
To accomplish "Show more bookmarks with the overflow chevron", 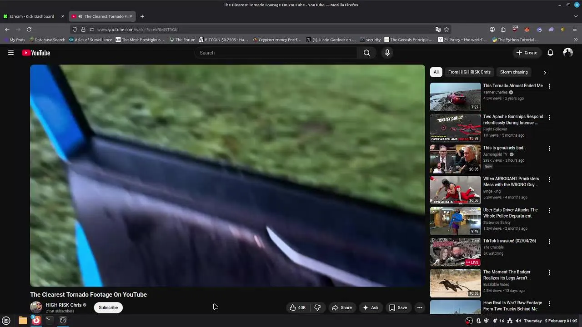I will (x=576, y=40).
